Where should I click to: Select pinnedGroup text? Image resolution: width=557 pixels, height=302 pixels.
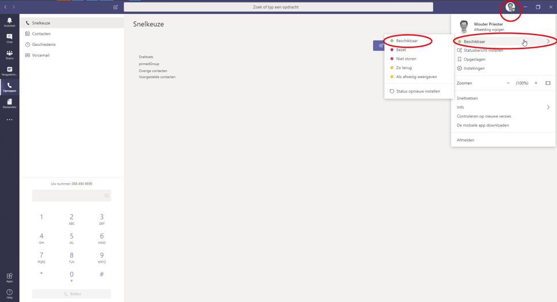pyautogui.click(x=149, y=64)
